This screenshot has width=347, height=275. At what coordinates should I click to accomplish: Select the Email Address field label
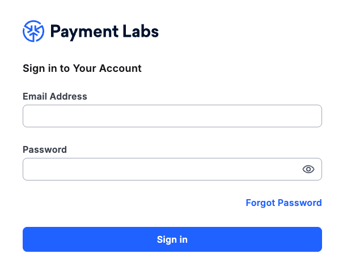click(55, 97)
